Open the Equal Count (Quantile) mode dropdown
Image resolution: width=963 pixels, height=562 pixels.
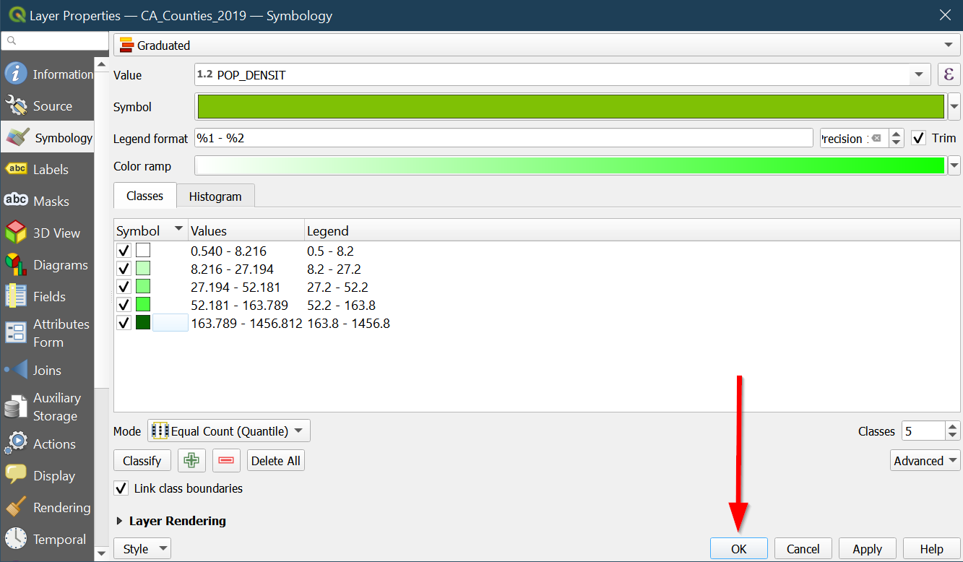coord(229,431)
